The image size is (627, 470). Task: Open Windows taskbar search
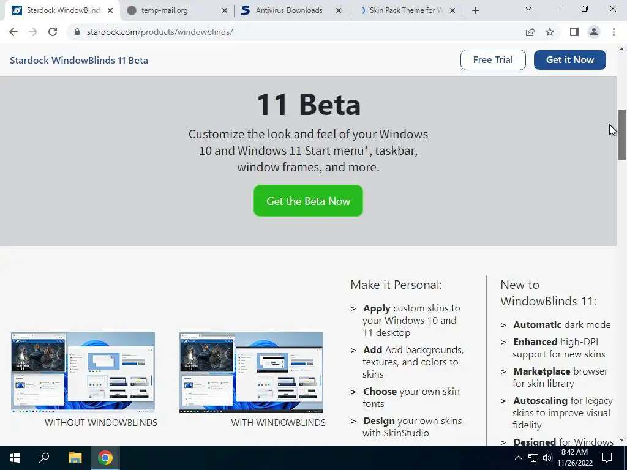(44, 458)
